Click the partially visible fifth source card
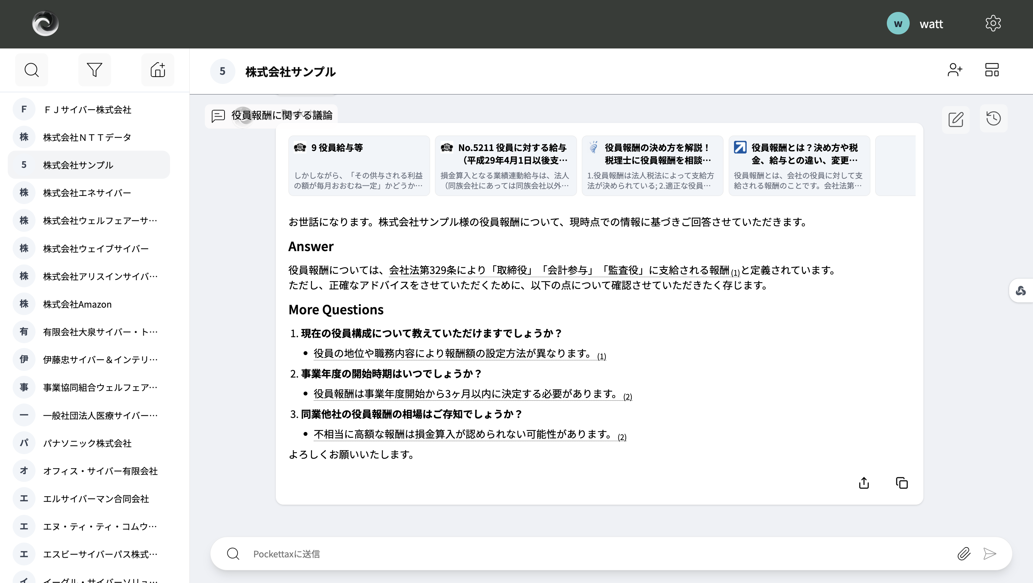1033x583 pixels. [x=896, y=166]
